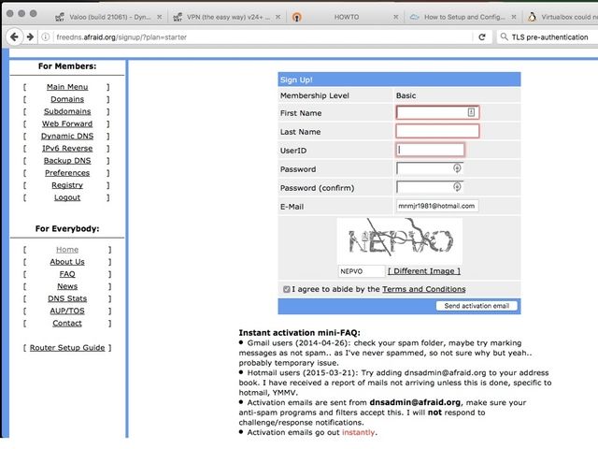Focus the Password input field
The width and height of the screenshot is (598, 449).
pos(430,168)
